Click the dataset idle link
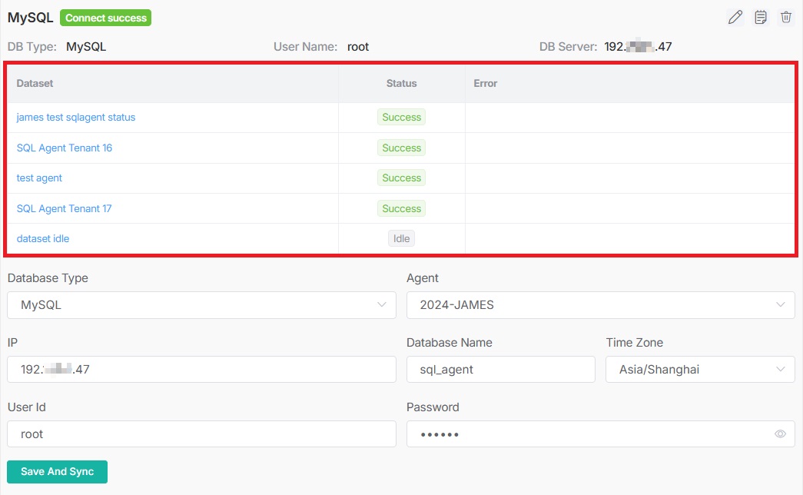Screen dimensions: 803x495 point(43,238)
